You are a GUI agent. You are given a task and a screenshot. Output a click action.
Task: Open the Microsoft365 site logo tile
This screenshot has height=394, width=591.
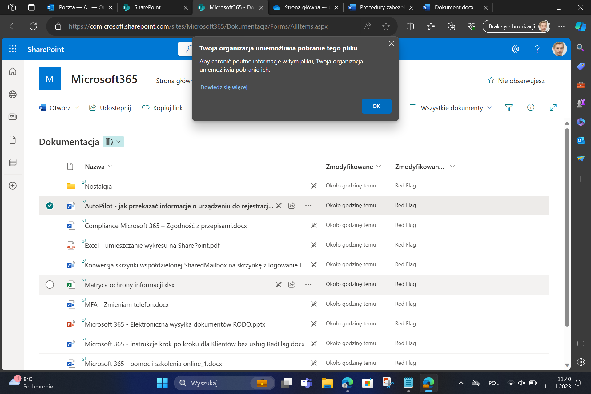tap(50, 78)
